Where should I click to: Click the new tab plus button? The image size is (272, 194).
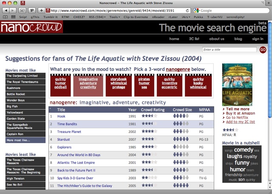click(x=269, y=3)
